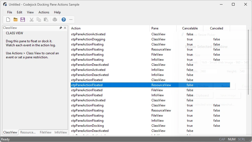Sort by the Pane column header
The height and width of the screenshot is (142, 252).
pyautogui.click(x=163, y=28)
